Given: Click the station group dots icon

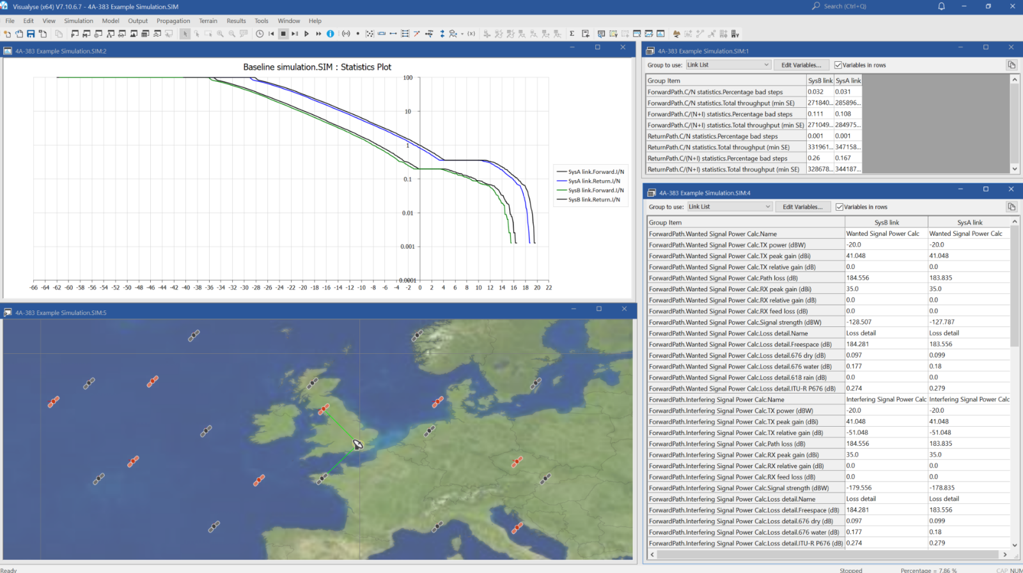Looking at the screenshot, I should pos(370,34).
